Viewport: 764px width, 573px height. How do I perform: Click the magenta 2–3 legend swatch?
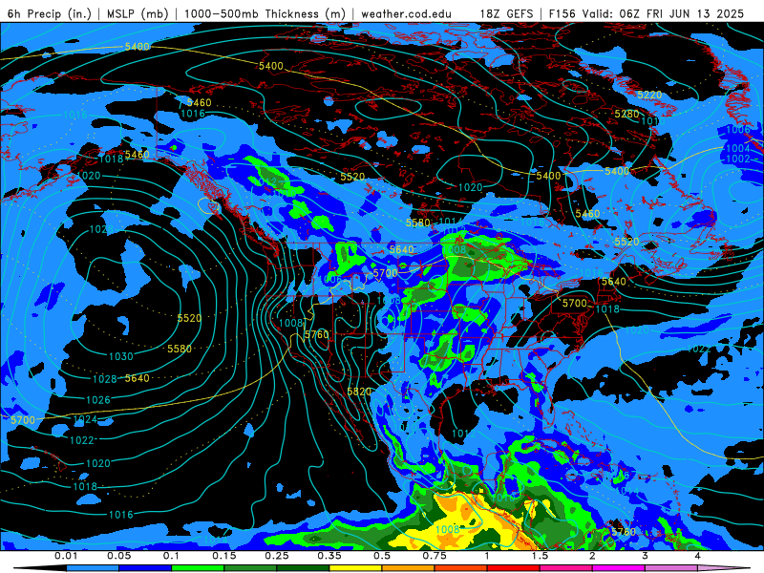[x=619, y=568]
